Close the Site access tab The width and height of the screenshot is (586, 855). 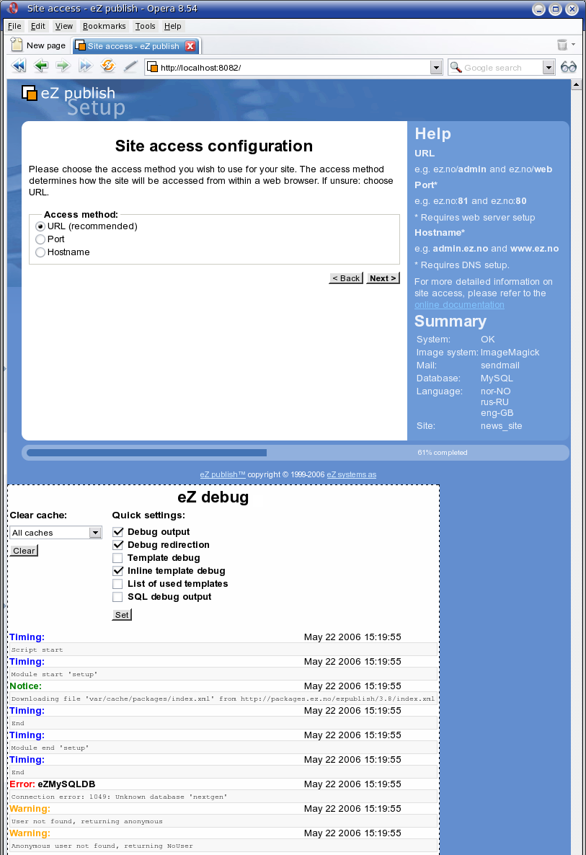click(x=190, y=46)
